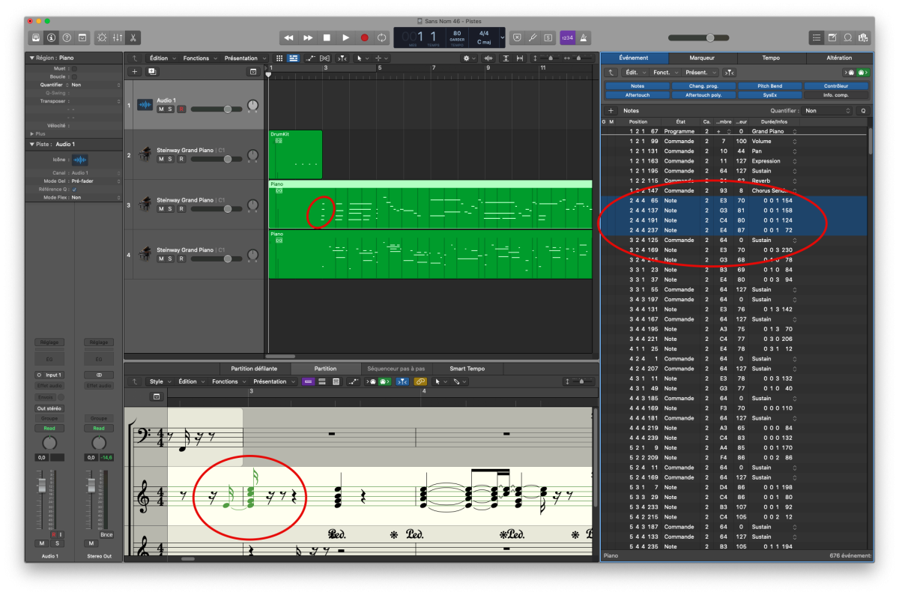Select the DrumKit region on track 2
The image size is (899, 595).
295,154
